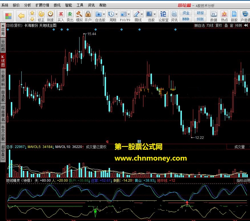The image size is (250, 221).
Task: Click the BBD toolbar button
Action: (x=186, y=19)
